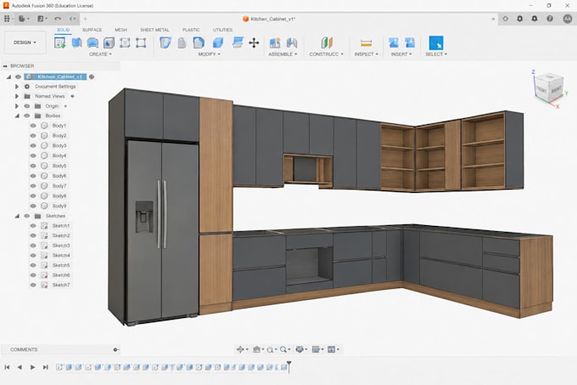Select the Revolve tool icon

(92, 42)
